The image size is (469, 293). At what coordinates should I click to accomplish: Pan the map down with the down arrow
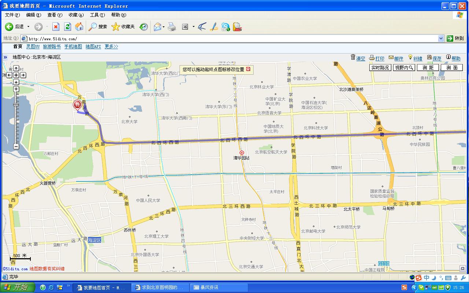coord(16,82)
